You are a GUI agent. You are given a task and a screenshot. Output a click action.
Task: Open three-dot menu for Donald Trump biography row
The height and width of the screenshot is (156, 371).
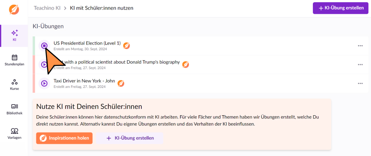click(360, 65)
